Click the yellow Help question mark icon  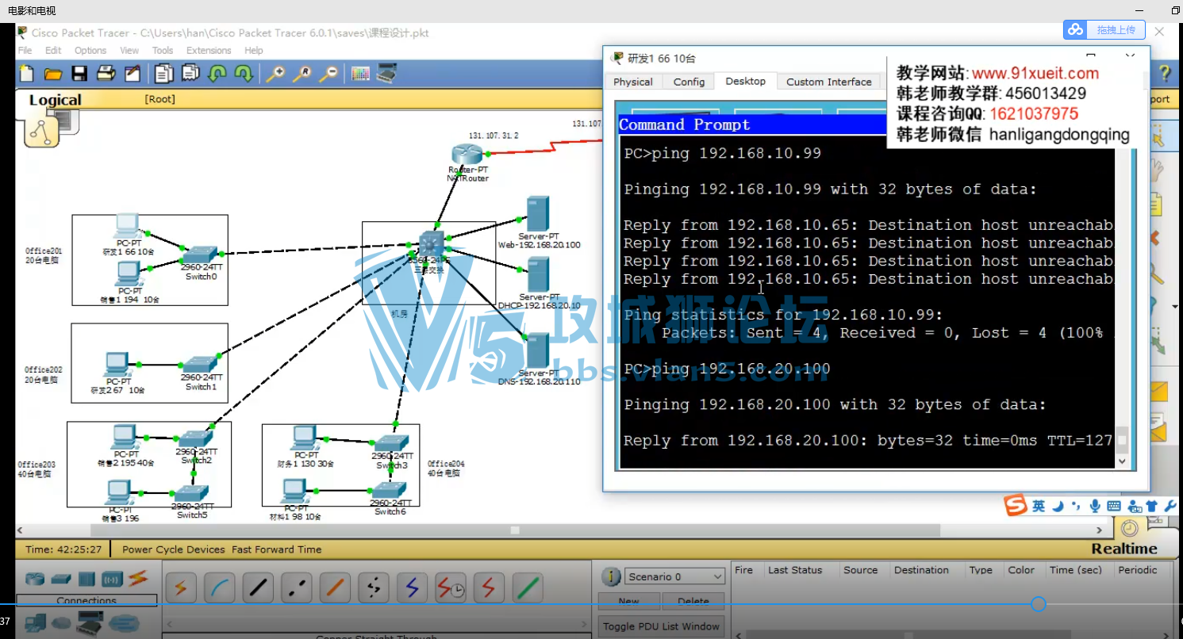point(1164,74)
